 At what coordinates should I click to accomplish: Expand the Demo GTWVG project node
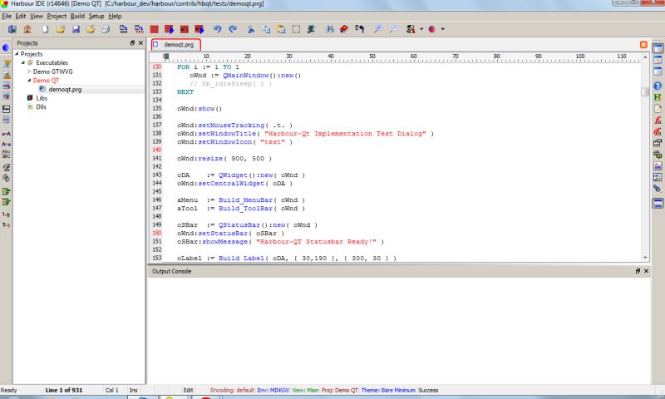tap(29, 71)
